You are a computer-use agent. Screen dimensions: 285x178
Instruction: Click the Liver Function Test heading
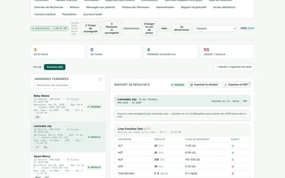click(x=134, y=129)
